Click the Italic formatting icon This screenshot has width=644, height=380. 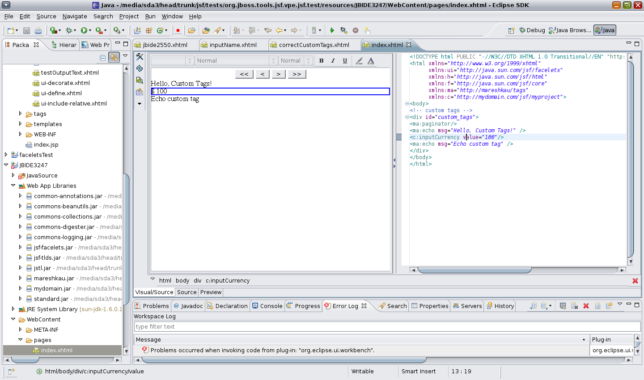coord(333,61)
